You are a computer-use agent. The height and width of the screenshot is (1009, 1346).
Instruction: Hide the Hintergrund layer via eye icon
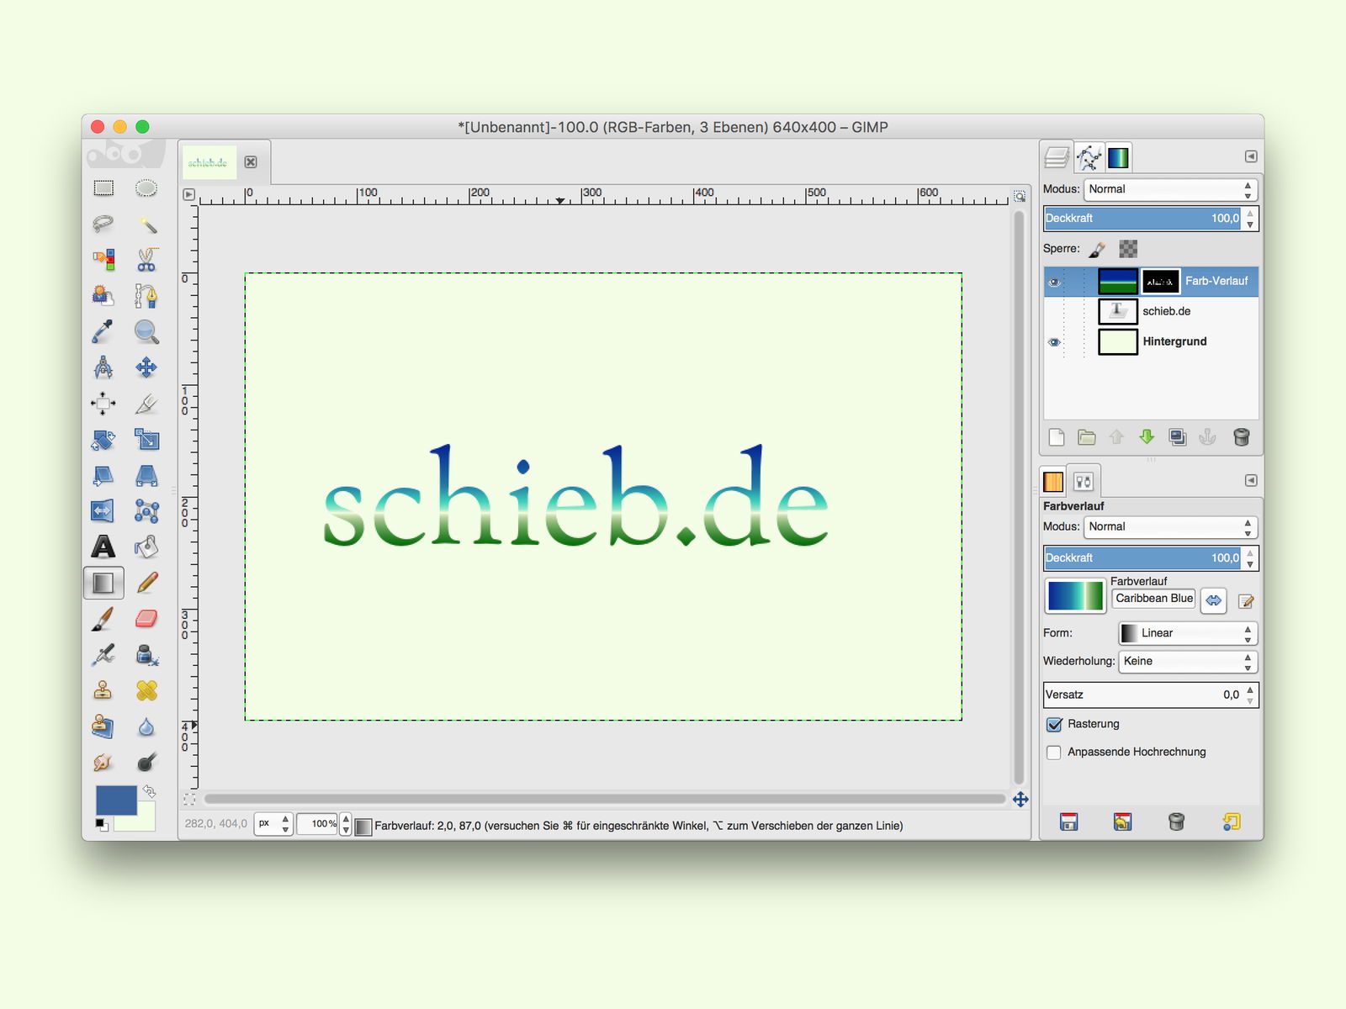(1054, 342)
